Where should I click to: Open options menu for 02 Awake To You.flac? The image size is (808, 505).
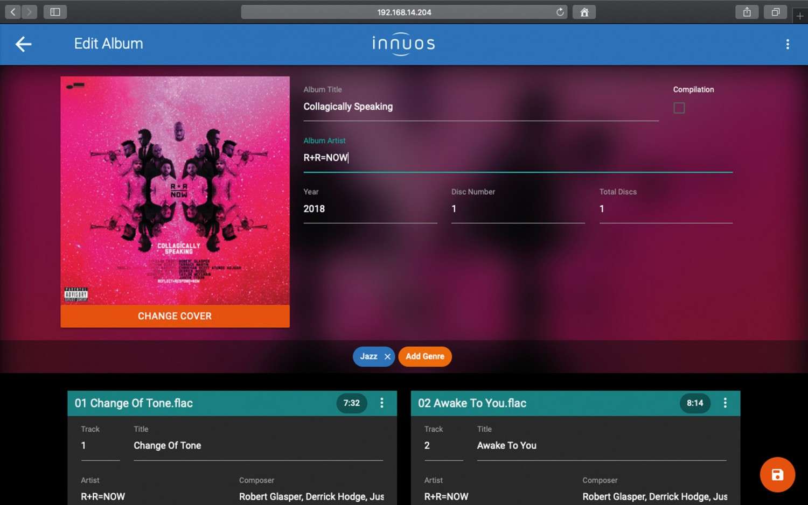coord(725,403)
